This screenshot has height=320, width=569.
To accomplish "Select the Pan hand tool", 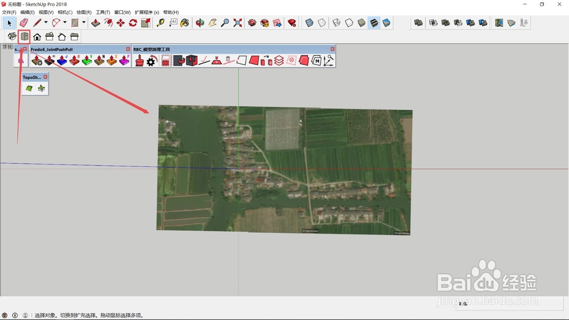I will (x=212, y=23).
